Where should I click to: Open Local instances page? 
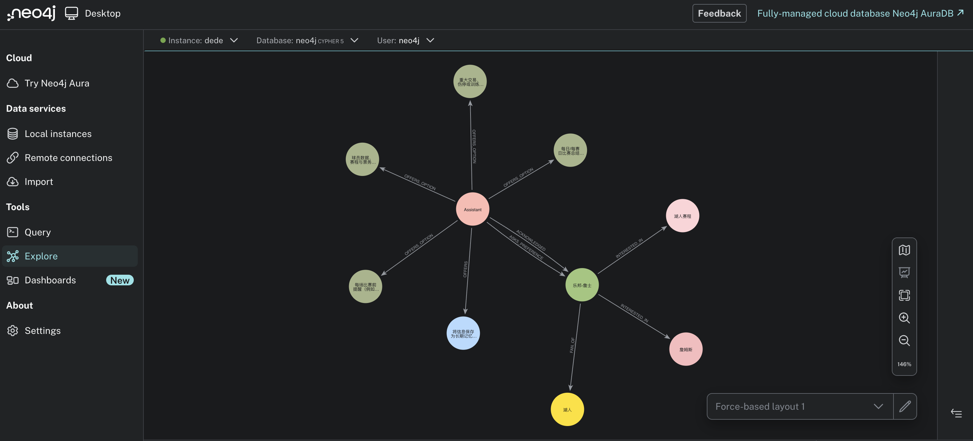coord(58,134)
